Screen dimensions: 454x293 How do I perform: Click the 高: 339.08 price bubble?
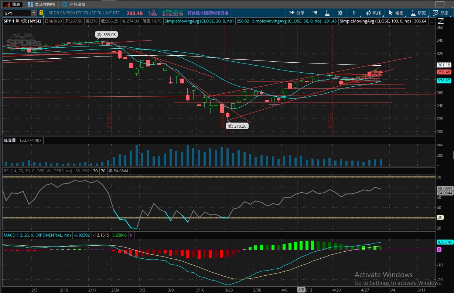[x=106, y=35]
